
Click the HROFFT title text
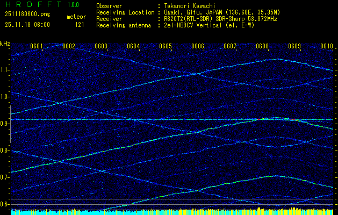click(34, 4)
